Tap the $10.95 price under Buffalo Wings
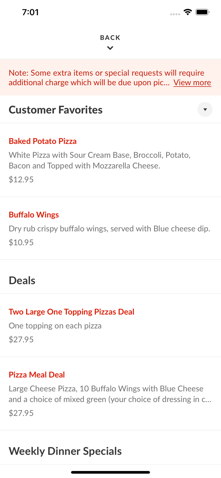The width and height of the screenshot is (221, 478). pyautogui.click(x=21, y=243)
